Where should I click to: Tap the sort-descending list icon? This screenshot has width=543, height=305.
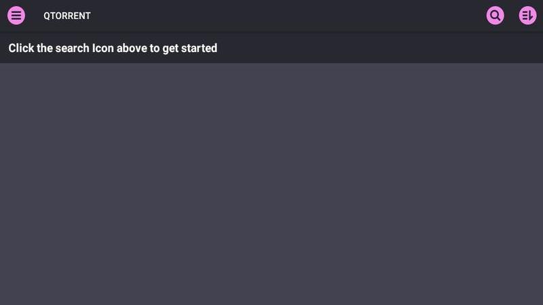(527, 16)
